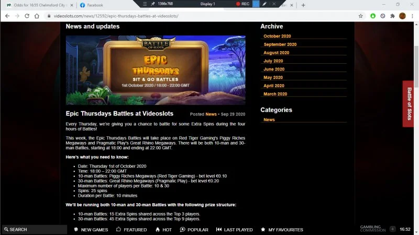Open My Favourites in bottom menu
Image resolution: width=419 pixels, height=235 pixels.
click(x=282, y=229)
